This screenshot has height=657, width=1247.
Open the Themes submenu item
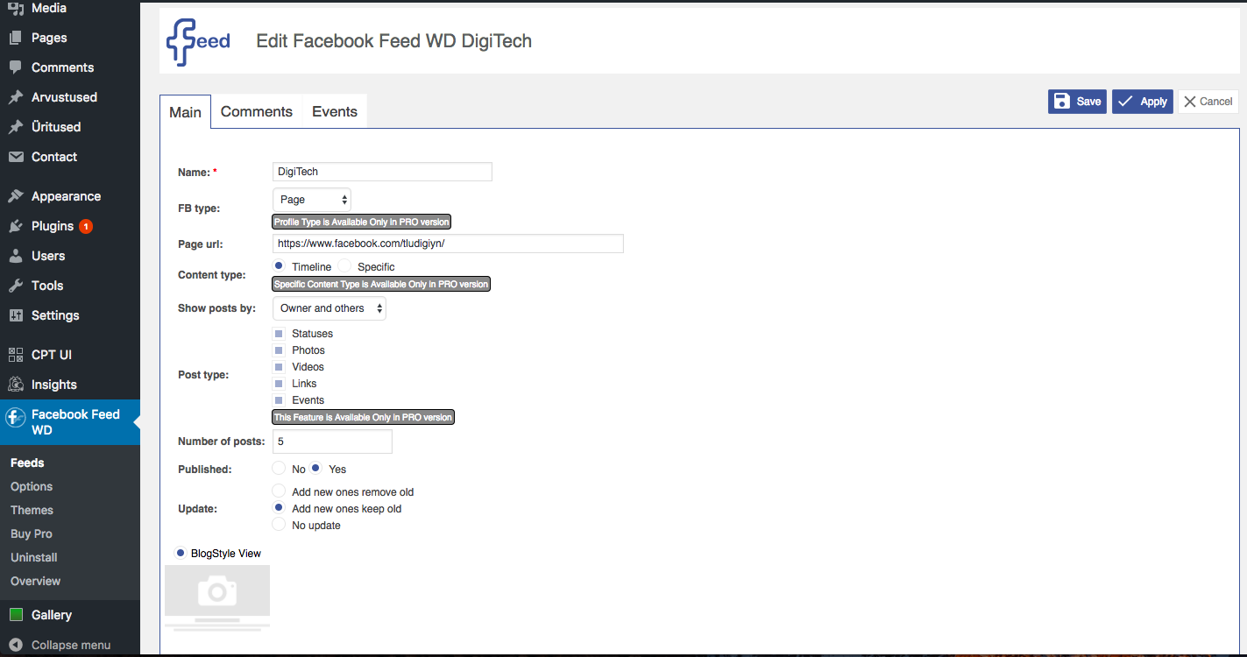[32, 510]
